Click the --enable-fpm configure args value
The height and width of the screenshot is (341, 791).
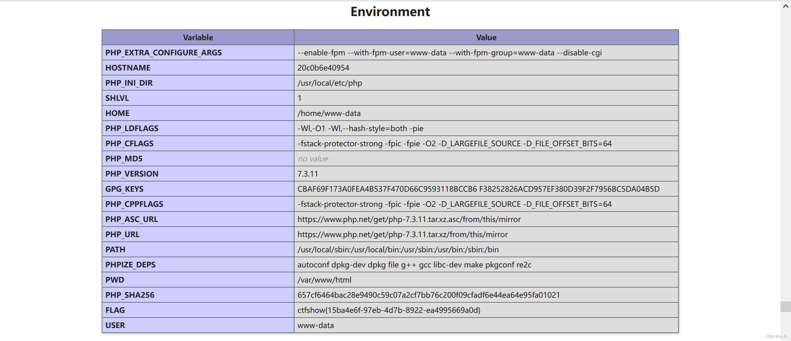[x=450, y=53]
